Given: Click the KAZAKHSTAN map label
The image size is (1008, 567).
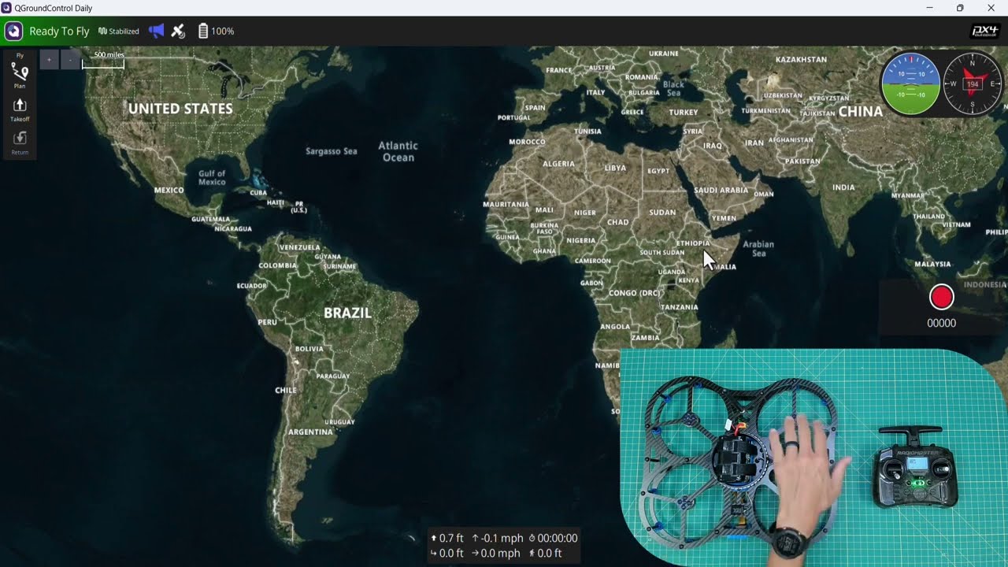Looking at the screenshot, I should (802, 59).
